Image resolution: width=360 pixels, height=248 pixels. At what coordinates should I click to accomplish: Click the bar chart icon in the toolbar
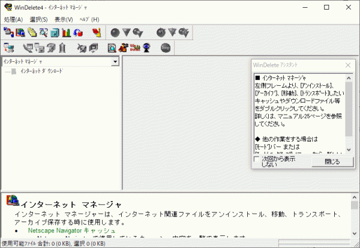pyautogui.click(x=66, y=32)
